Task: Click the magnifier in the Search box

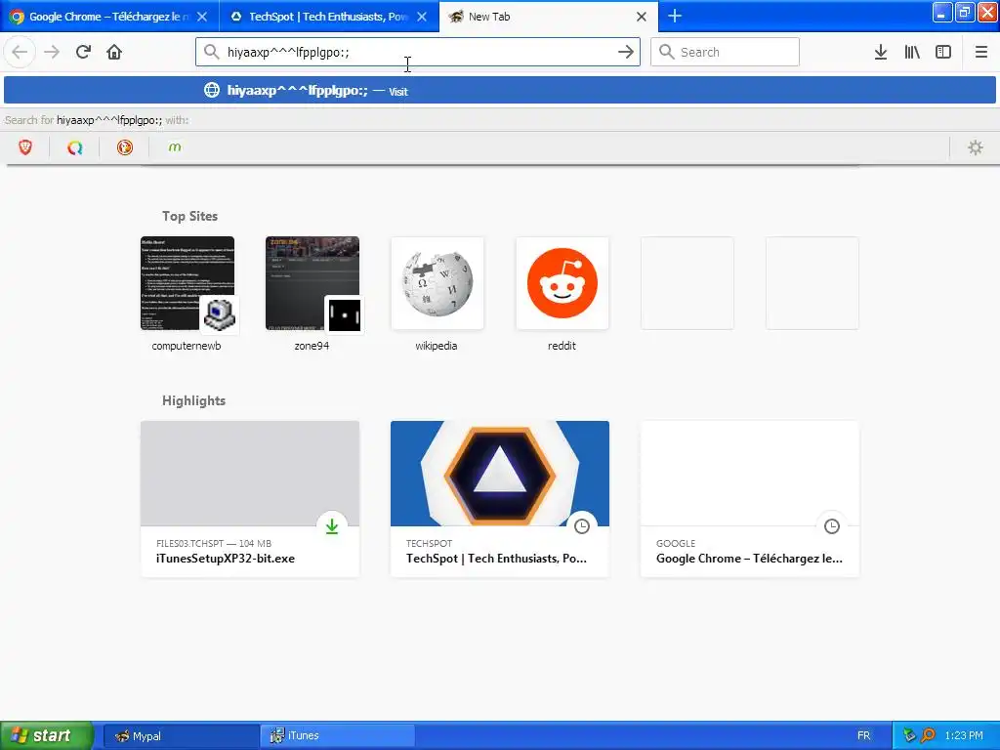Action: (x=666, y=52)
